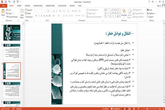Screen dimensions: 165x110
Task: Switch to the TRANSITIONS tab
Action: pos(38,6)
